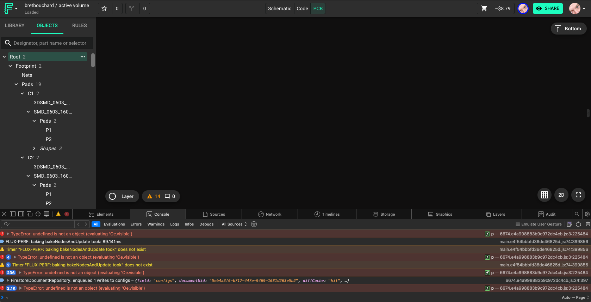Open the Schematic view
This screenshot has width=591, height=302.
pos(280,8)
